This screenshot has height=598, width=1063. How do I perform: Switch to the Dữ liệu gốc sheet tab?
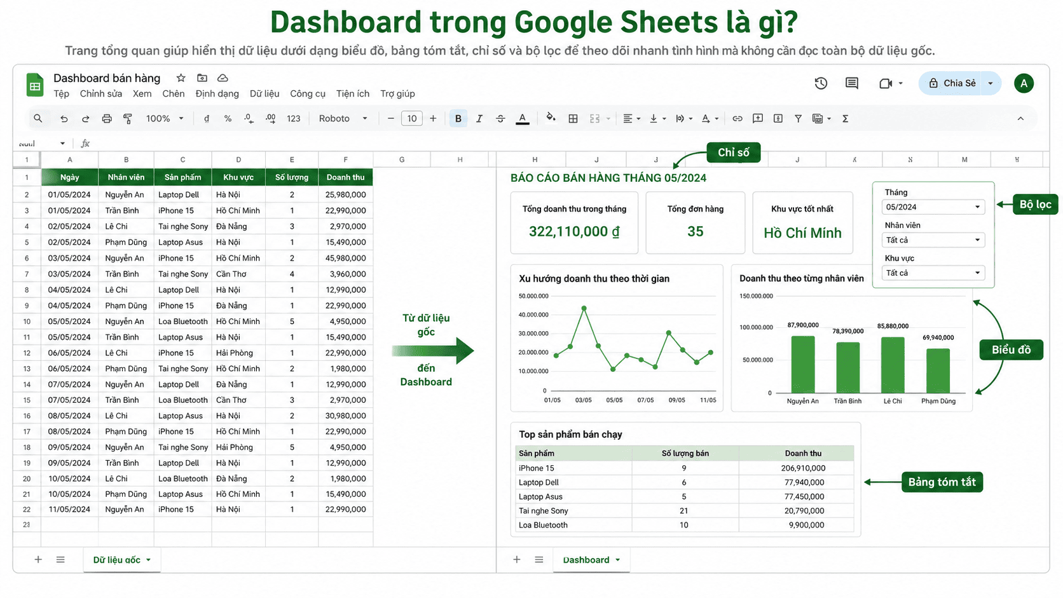[x=121, y=560]
